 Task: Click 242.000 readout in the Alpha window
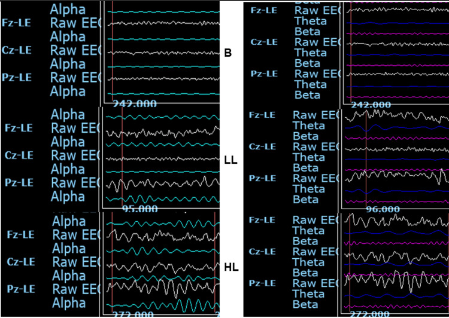[135, 103]
